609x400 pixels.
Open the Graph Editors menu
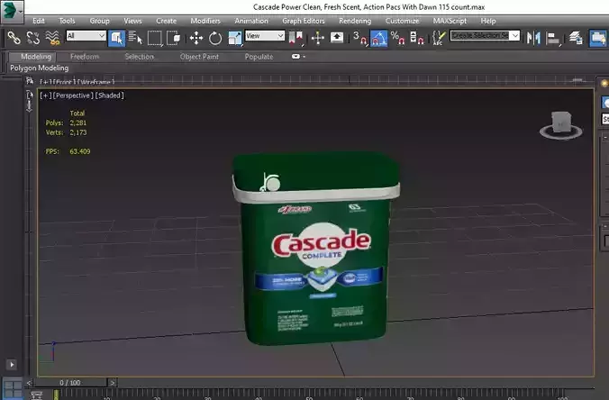click(304, 21)
